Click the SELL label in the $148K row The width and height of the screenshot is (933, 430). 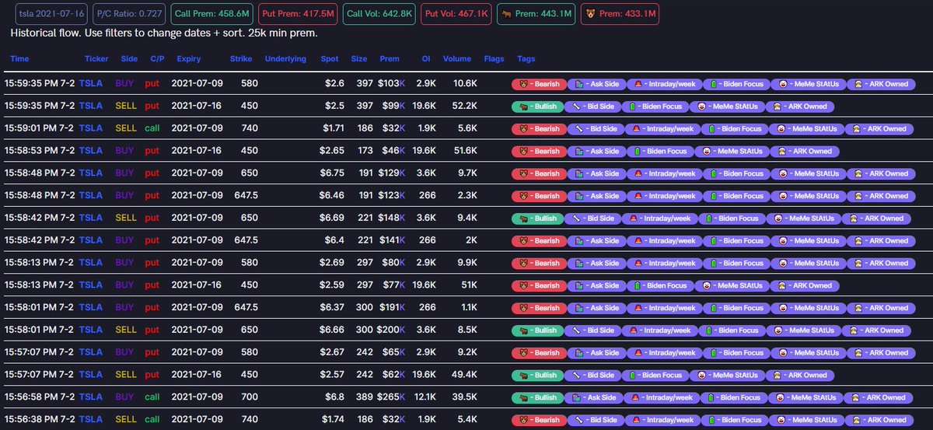125,218
